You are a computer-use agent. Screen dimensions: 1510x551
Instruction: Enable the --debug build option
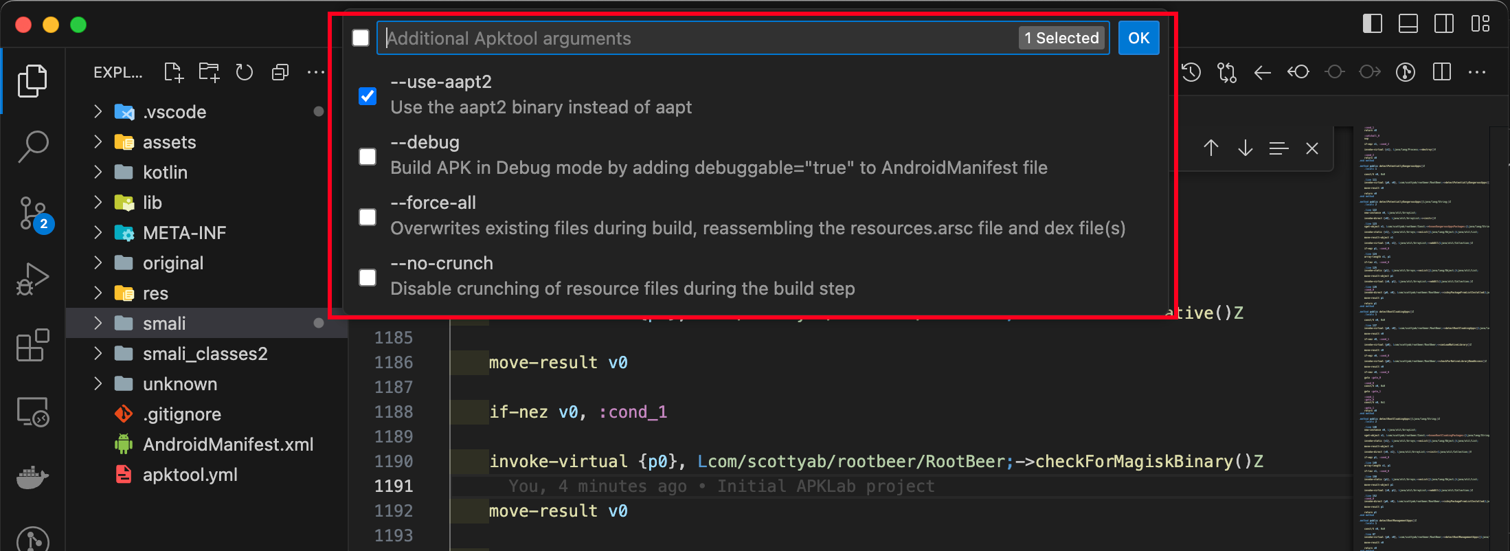[x=368, y=157]
